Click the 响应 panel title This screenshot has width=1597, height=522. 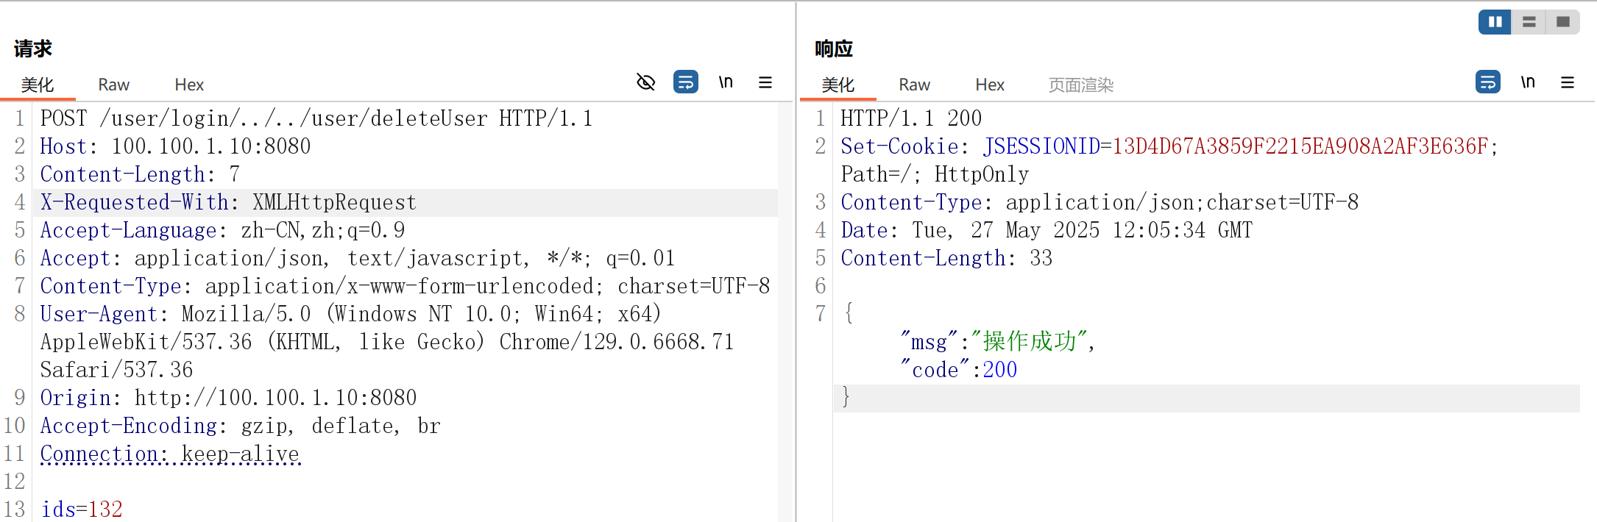coord(834,49)
